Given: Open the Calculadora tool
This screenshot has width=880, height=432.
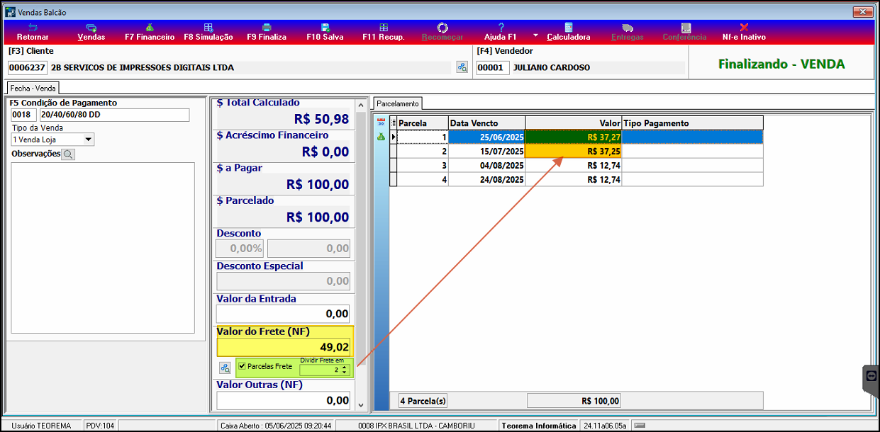Looking at the screenshot, I should (x=568, y=32).
